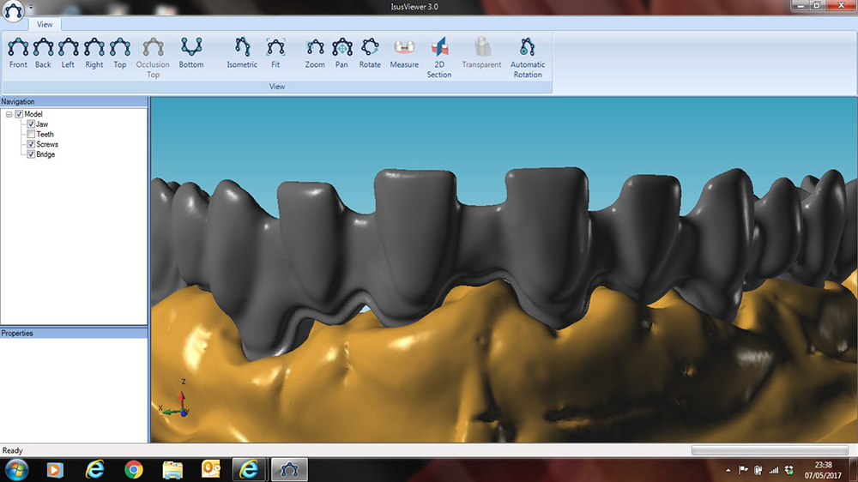Uncheck the Jaw checkbox
858x482 pixels.
click(x=31, y=124)
